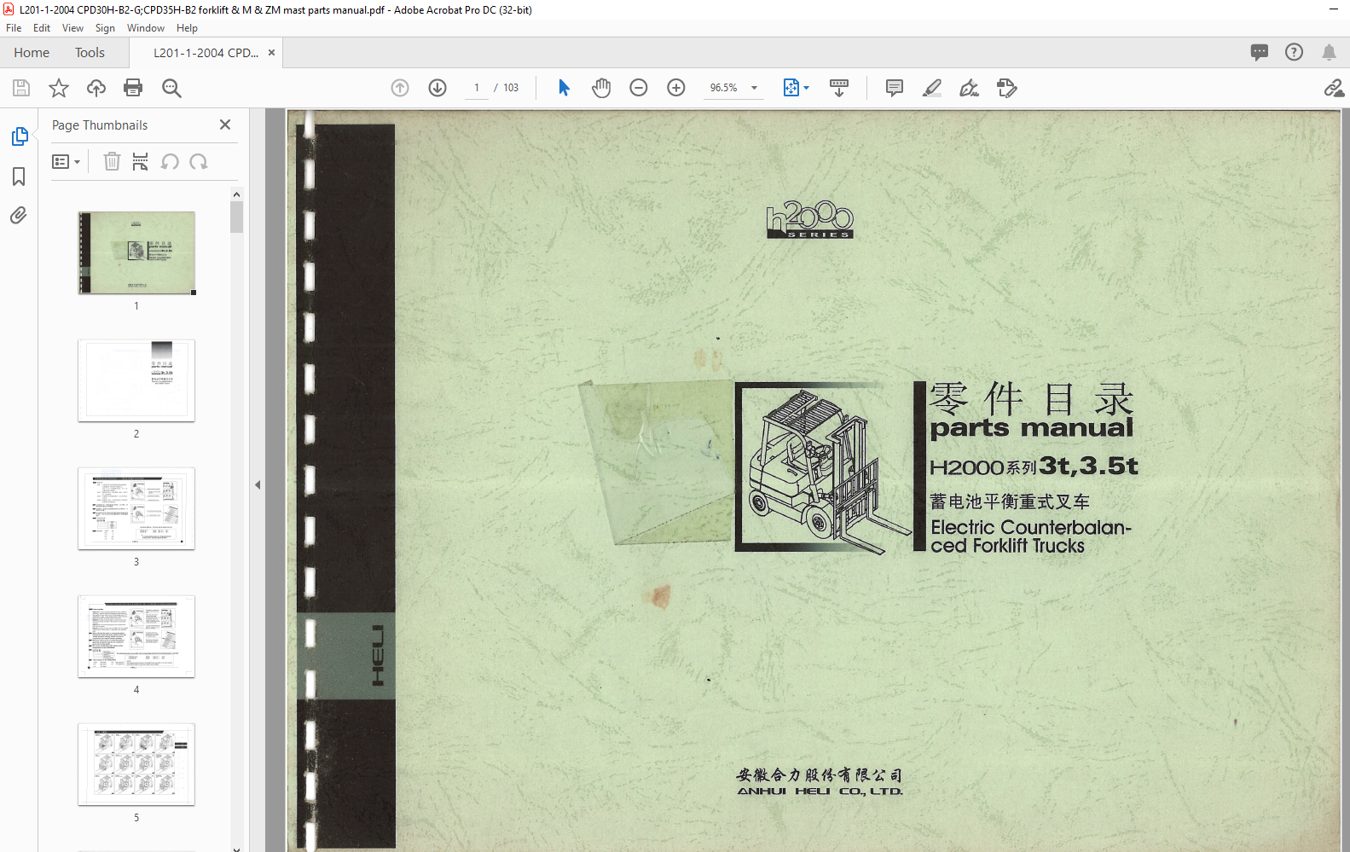
Task: Open the Find text magnifier icon
Action: [x=171, y=88]
